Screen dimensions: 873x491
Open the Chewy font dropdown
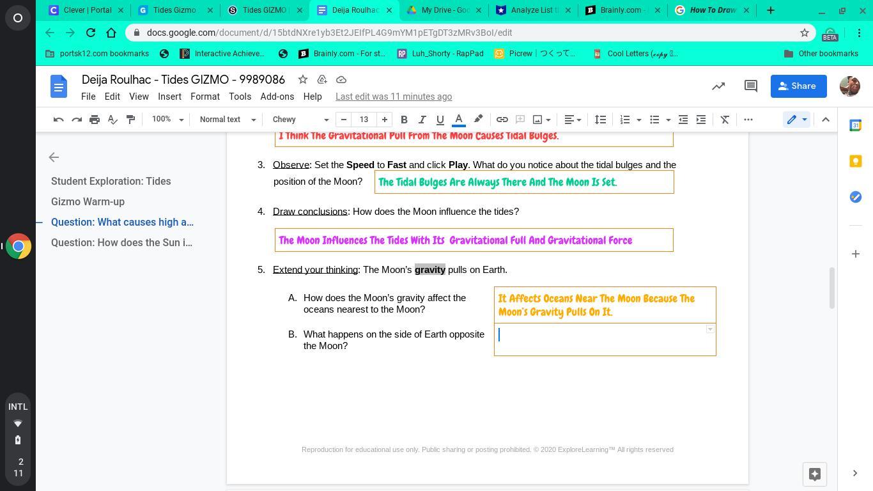tap(300, 120)
